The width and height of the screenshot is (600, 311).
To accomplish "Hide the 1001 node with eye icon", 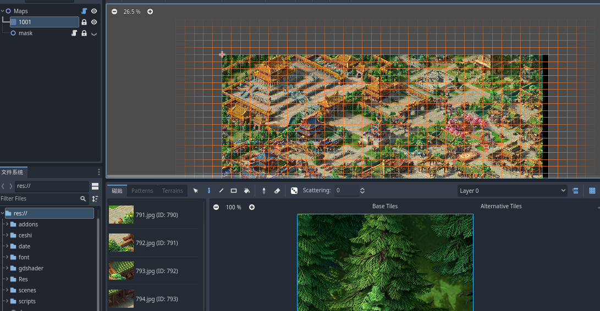I will point(93,22).
